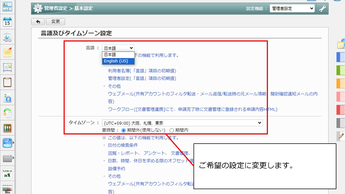This screenshot has height=194, width=345.
Task: Open the 言語 dropdown showing 日本語
Action: point(118,48)
